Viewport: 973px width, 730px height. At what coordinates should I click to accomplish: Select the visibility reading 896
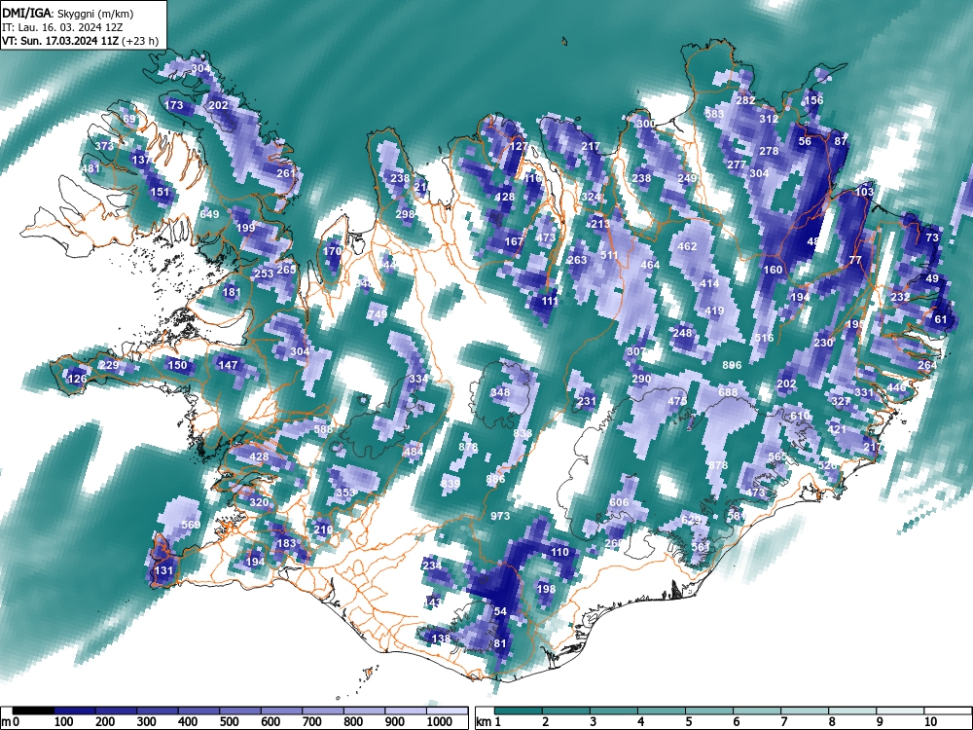click(733, 365)
